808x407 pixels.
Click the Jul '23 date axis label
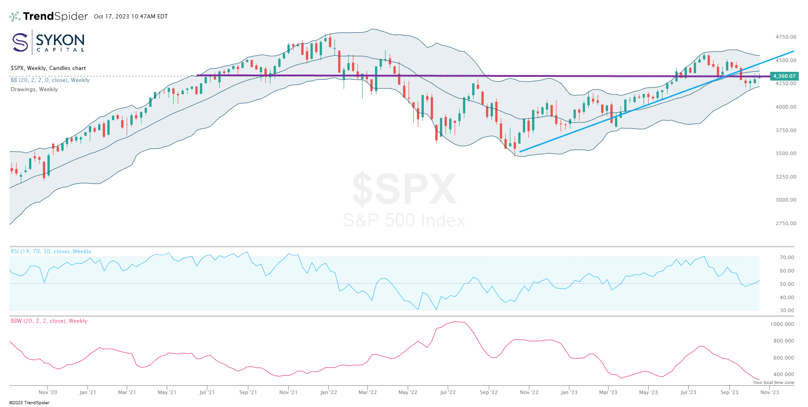coord(688,392)
